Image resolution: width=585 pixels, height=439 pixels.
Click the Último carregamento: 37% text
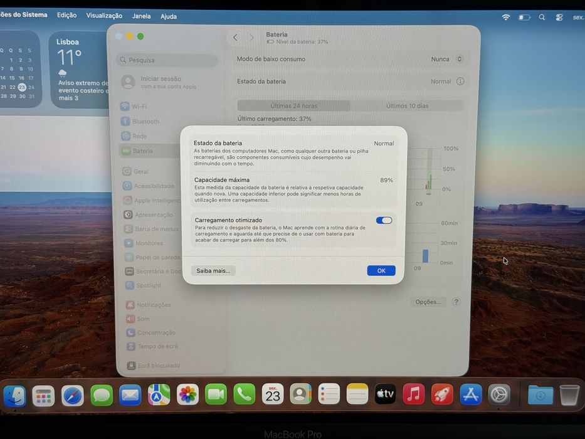(274, 119)
